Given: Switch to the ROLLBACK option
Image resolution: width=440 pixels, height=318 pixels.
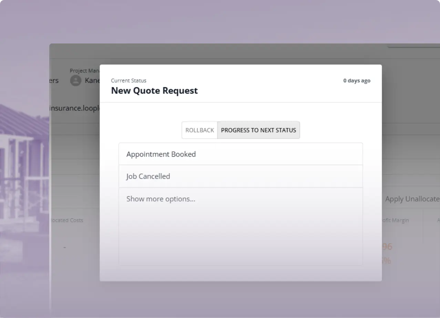Looking at the screenshot, I should coord(199,130).
